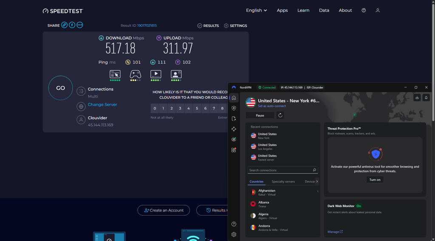Click Manage link under Dark Web Monitor

[x=335, y=232]
